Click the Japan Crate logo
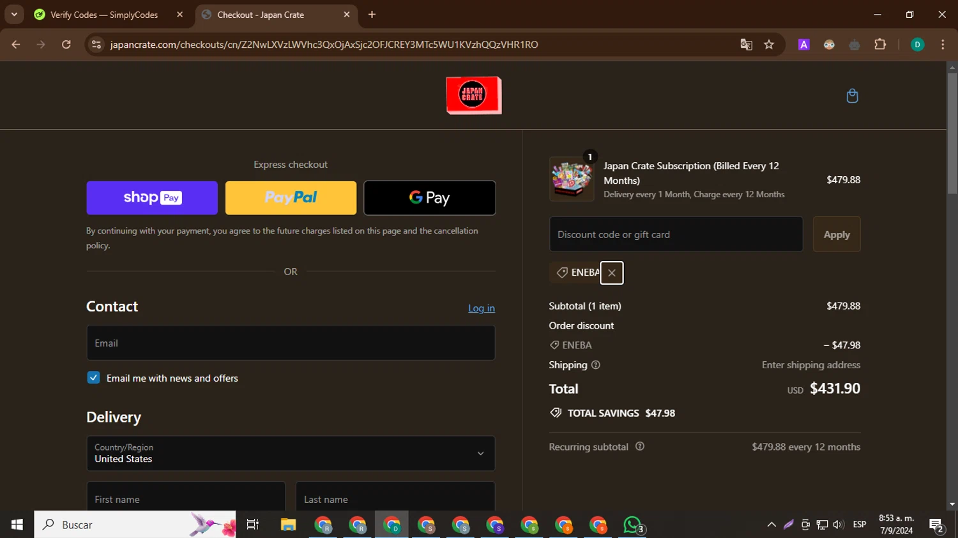Image resolution: width=958 pixels, height=538 pixels. coord(474,95)
